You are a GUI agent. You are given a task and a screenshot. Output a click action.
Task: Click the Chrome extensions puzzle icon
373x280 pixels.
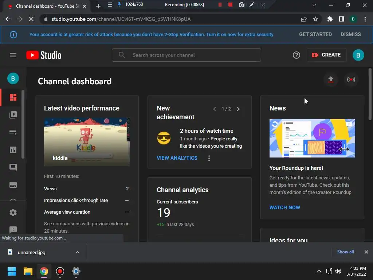coord(330,19)
